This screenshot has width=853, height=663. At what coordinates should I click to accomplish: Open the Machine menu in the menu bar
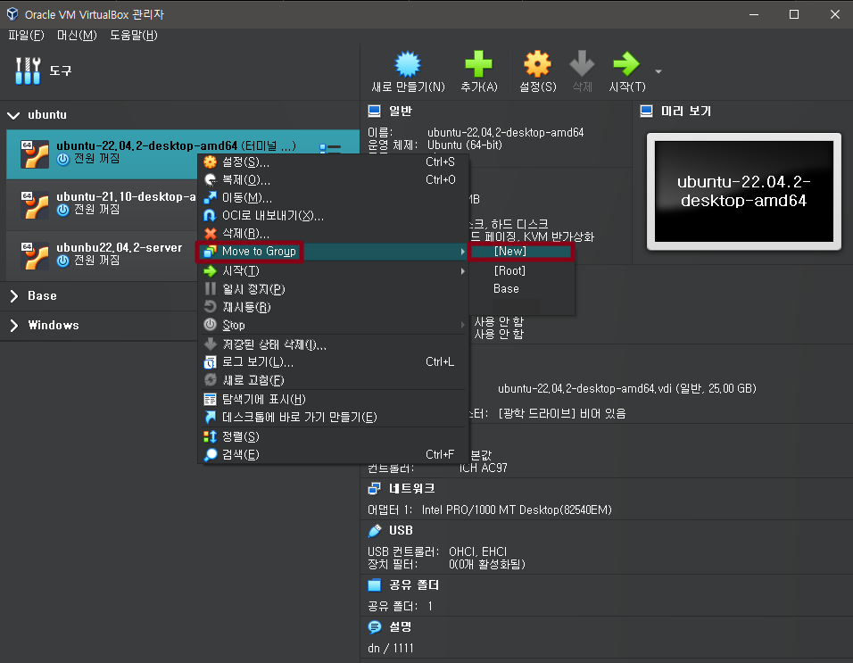point(77,36)
